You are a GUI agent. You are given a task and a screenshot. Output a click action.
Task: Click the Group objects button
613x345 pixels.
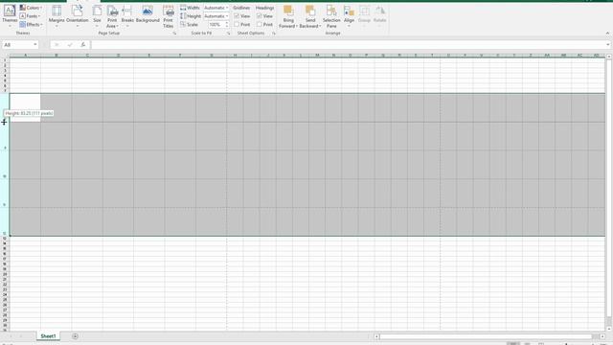364,15
